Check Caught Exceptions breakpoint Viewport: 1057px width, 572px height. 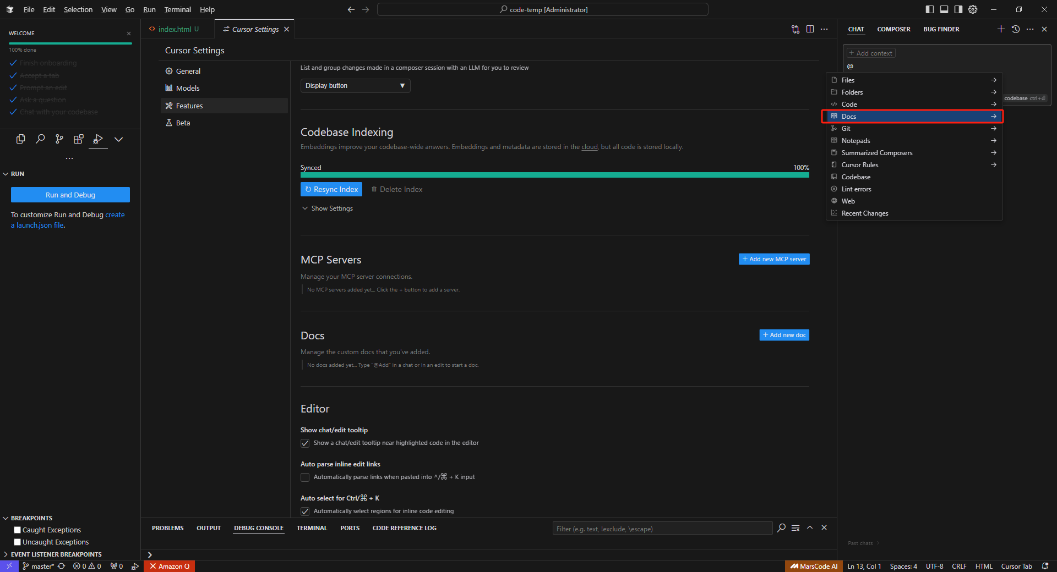[x=17, y=530]
